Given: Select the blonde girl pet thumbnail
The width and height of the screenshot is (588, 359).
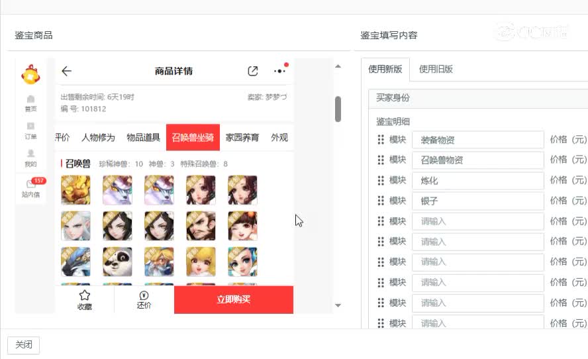Looking at the screenshot, I should pos(201,262).
